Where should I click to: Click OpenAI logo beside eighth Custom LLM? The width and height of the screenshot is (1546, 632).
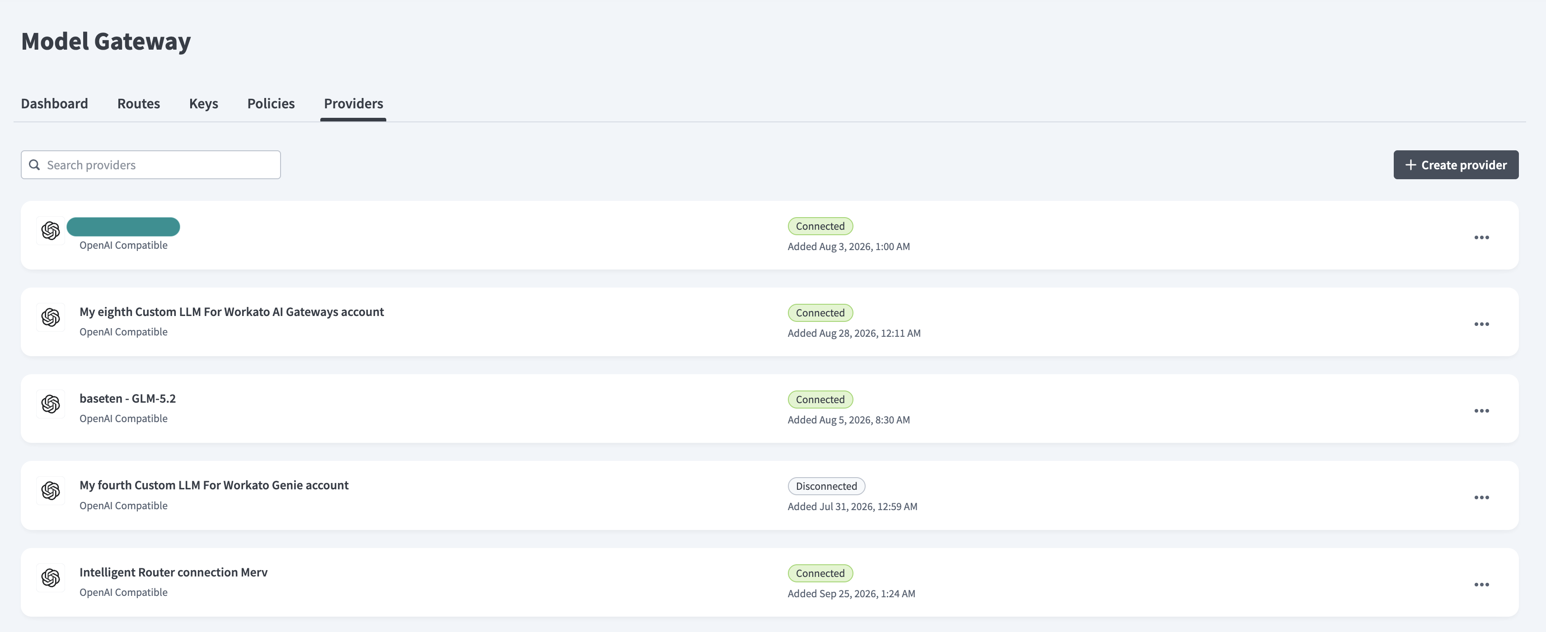tap(51, 317)
